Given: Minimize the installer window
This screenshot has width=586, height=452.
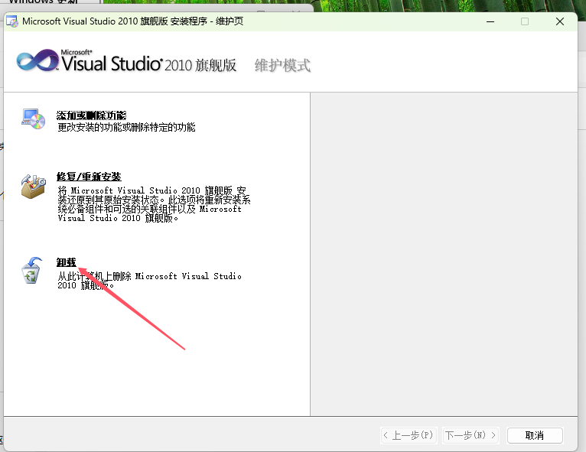Looking at the screenshot, I should 490,21.
